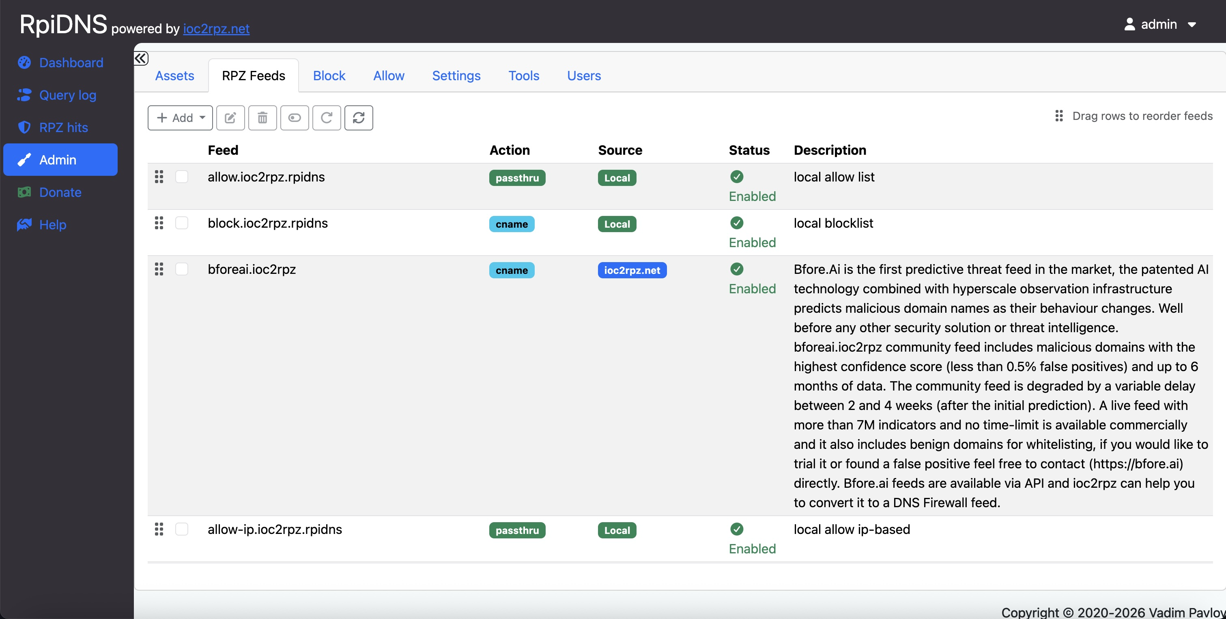Switch to the Settings tab
The image size is (1226, 619).
[456, 76]
